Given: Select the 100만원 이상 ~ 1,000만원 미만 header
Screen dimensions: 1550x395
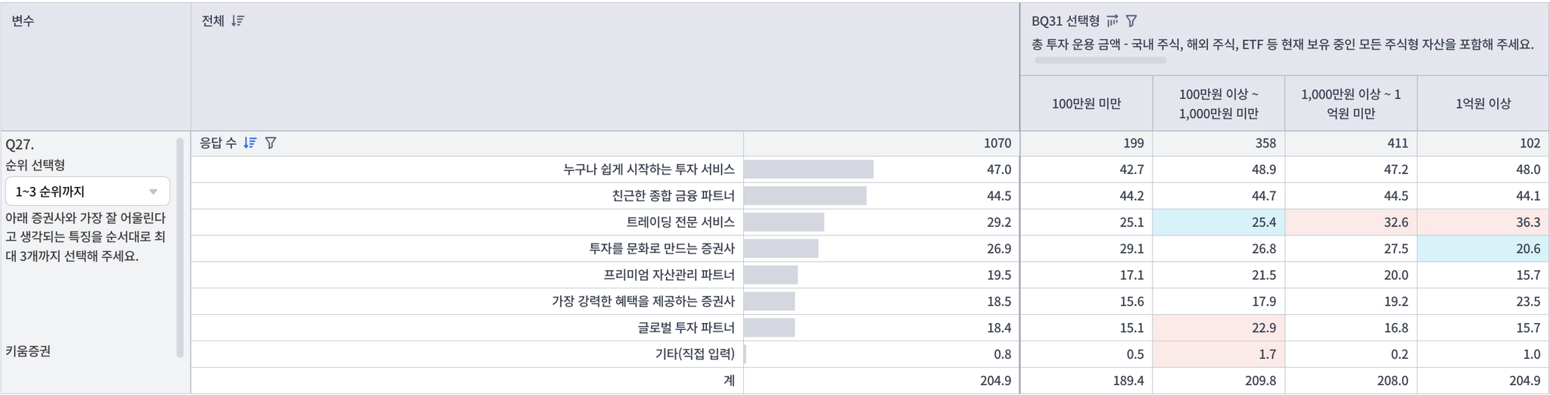Looking at the screenshot, I should [1219, 104].
